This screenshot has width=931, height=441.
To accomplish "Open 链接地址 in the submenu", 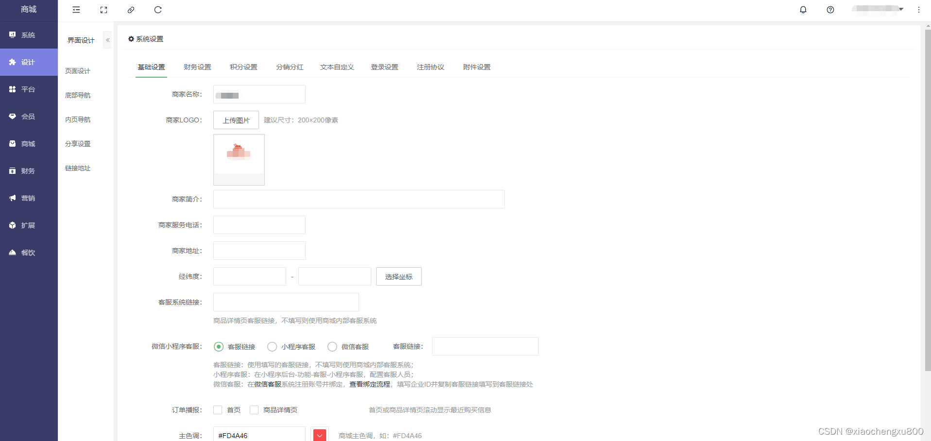I will coord(78,168).
